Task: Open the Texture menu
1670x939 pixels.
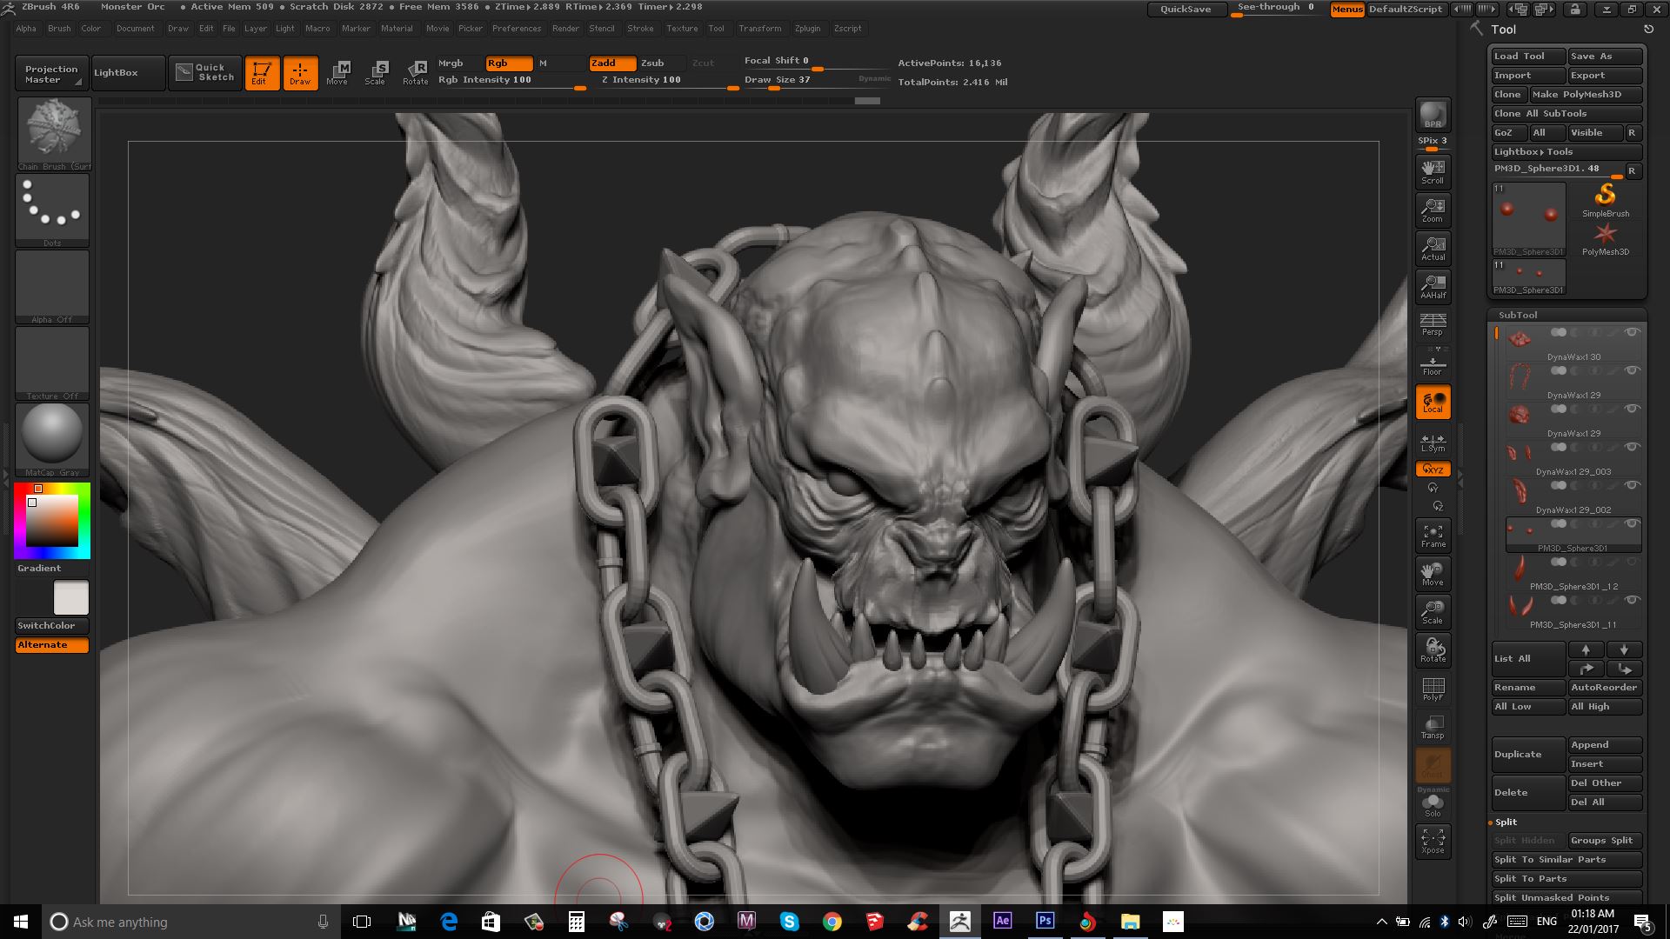Action: [682, 29]
